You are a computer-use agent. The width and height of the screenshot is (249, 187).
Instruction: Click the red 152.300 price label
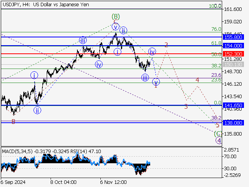[234, 54]
